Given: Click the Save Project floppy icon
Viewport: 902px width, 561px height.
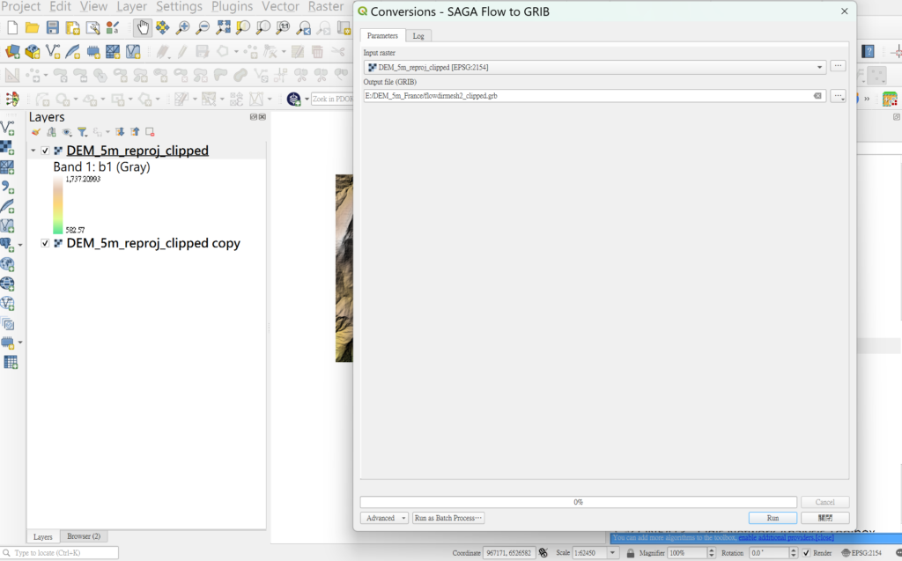Looking at the screenshot, I should pos(53,28).
